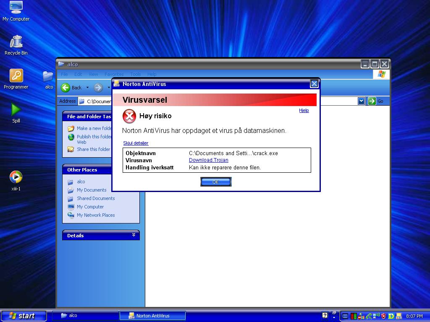430x322 pixels.
Task: Click the blue bars tray icon
Action: point(346,316)
